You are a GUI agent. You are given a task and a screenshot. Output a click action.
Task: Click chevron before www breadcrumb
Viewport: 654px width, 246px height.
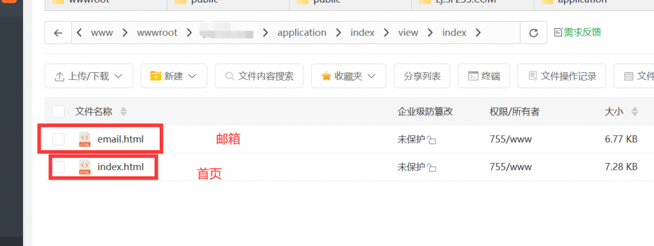pos(80,33)
